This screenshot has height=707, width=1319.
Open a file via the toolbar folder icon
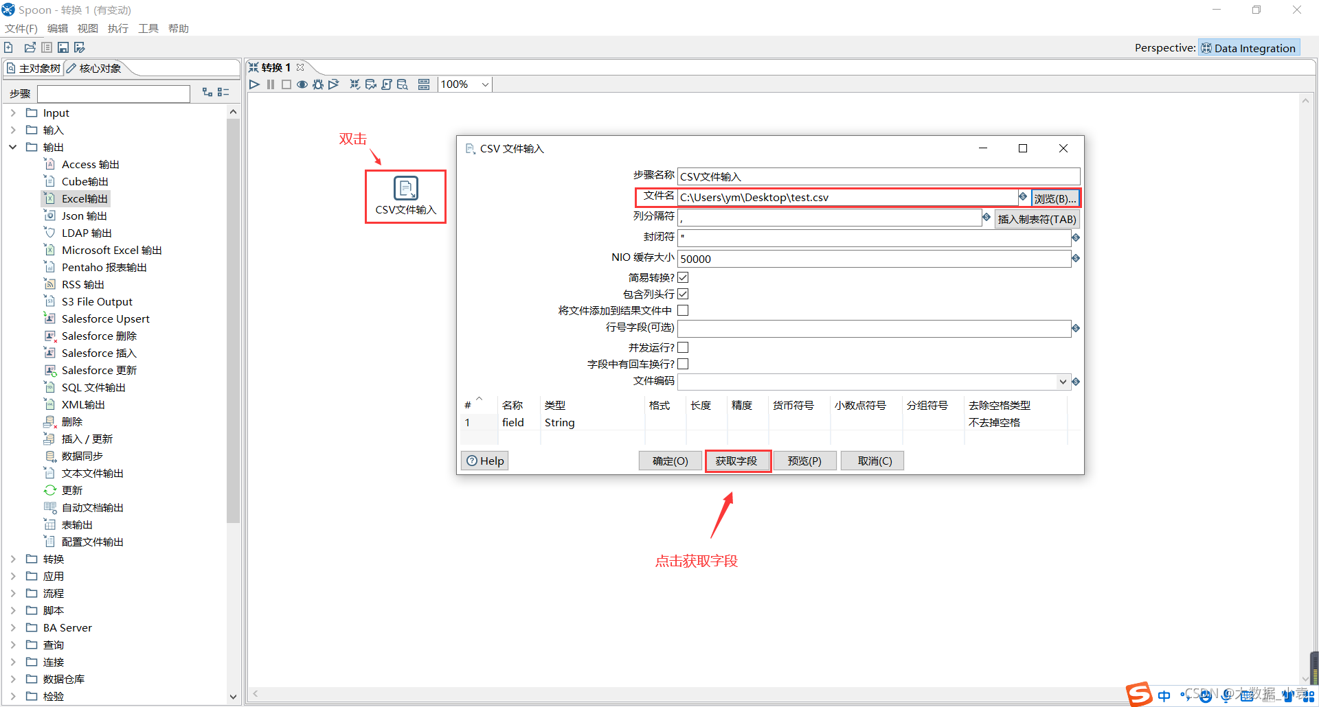(30, 47)
